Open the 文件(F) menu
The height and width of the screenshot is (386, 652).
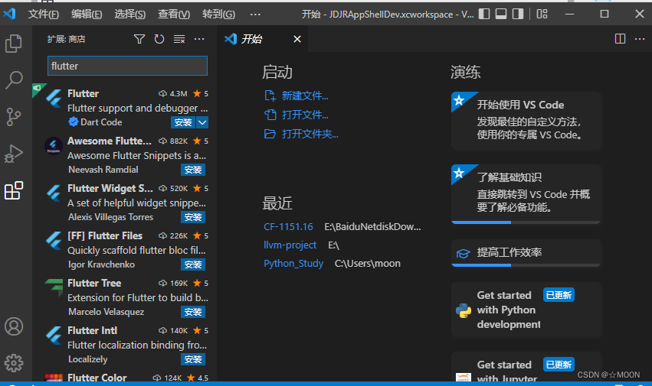click(43, 14)
